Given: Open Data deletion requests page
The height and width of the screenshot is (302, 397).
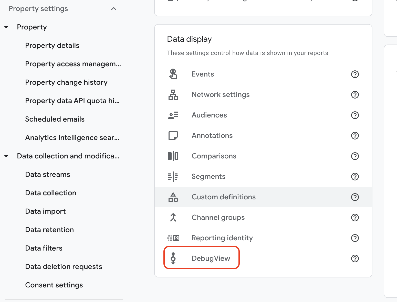Looking at the screenshot, I should click(x=64, y=267).
